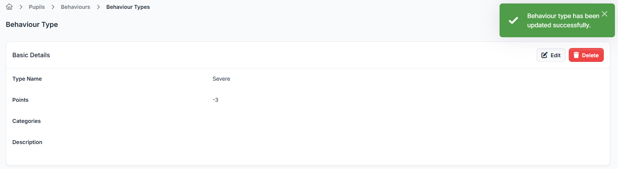Click the chevron between Pupils and Behaviours
The height and width of the screenshot is (169, 618).
[x=53, y=7]
